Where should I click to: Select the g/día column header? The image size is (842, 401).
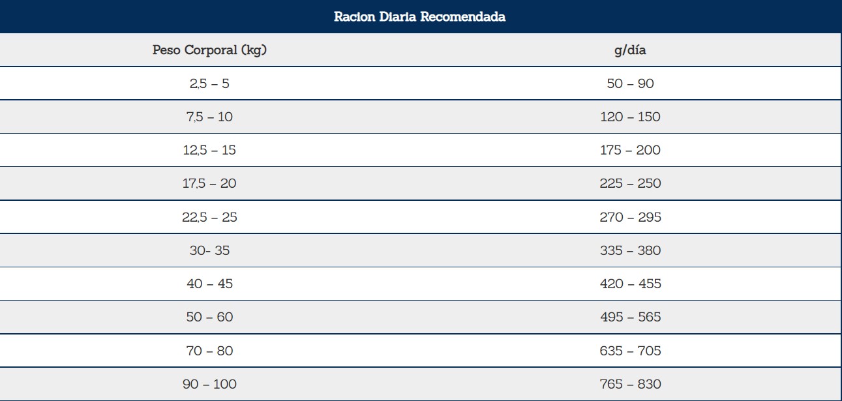tap(631, 50)
